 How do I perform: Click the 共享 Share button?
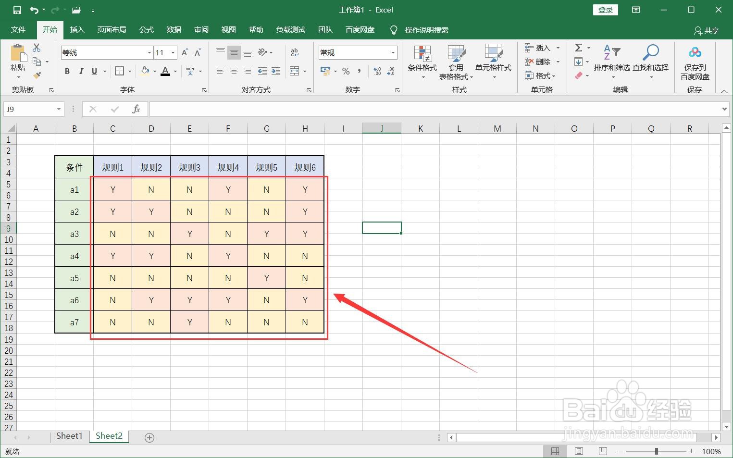(x=707, y=30)
